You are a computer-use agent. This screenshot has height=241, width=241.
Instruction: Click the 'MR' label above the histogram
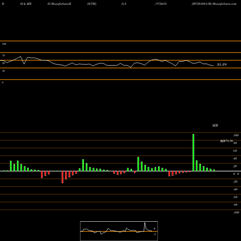pos(215,125)
